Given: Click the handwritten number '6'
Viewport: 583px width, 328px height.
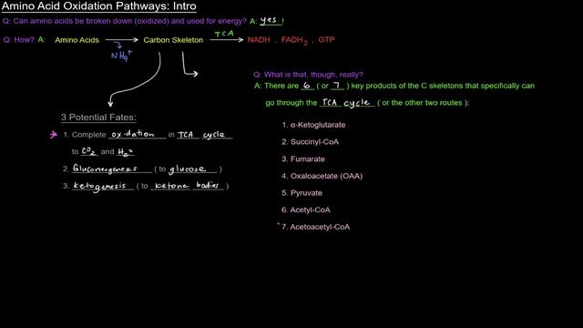Looking at the screenshot, I should click(x=306, y=85).
